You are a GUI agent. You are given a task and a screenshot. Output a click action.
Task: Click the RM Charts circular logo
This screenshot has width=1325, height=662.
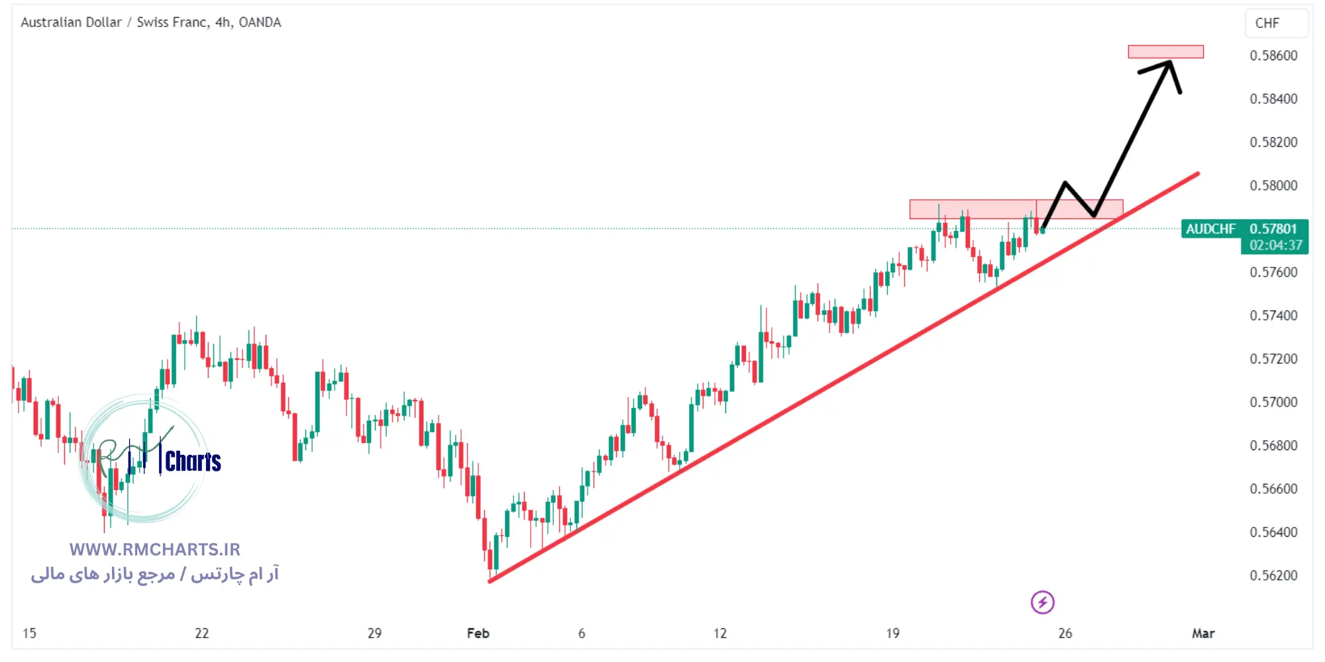click(143, 459)
